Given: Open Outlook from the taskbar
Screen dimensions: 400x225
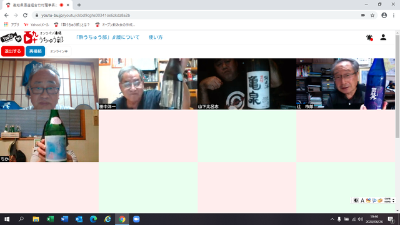Looking at the screenshot, I should coord(79,219).
